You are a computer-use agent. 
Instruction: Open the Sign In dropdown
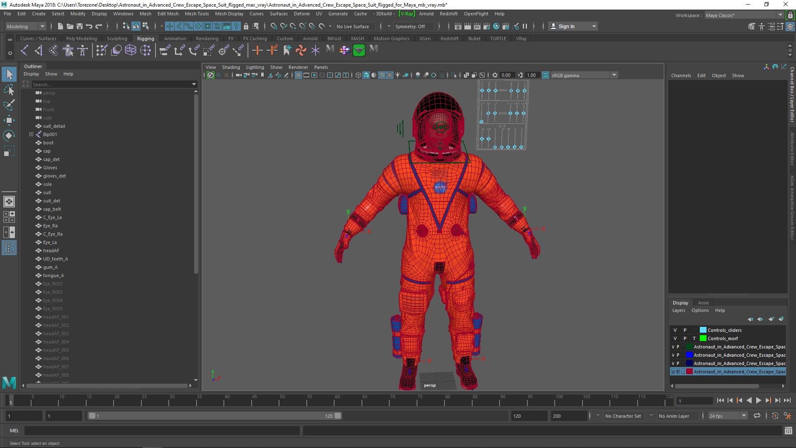[573, 26]
